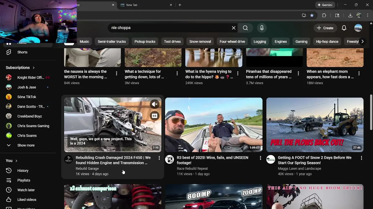The height and width of the screenshot is (209, 373).
Task: Select the Pickup trucks chip
Action: coord(145,42)
